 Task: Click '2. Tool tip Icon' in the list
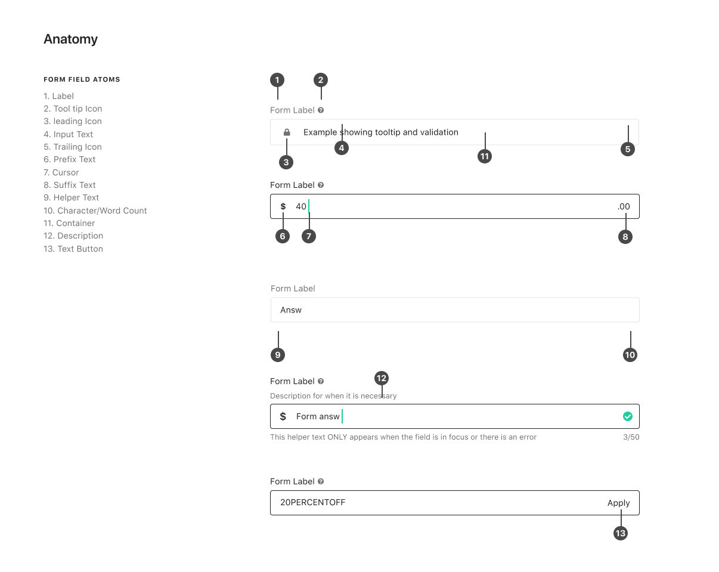pos(73,109)
